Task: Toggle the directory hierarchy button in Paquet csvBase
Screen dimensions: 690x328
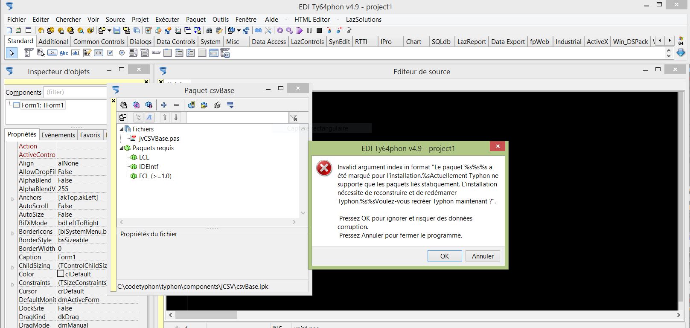Action: [x=138, y=117]
